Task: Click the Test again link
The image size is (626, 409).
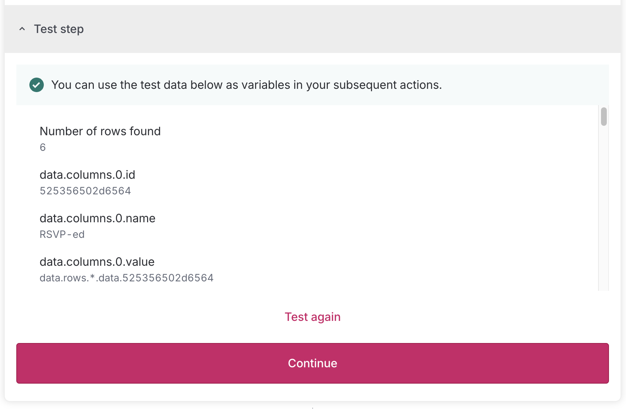Action: point(312,317)
